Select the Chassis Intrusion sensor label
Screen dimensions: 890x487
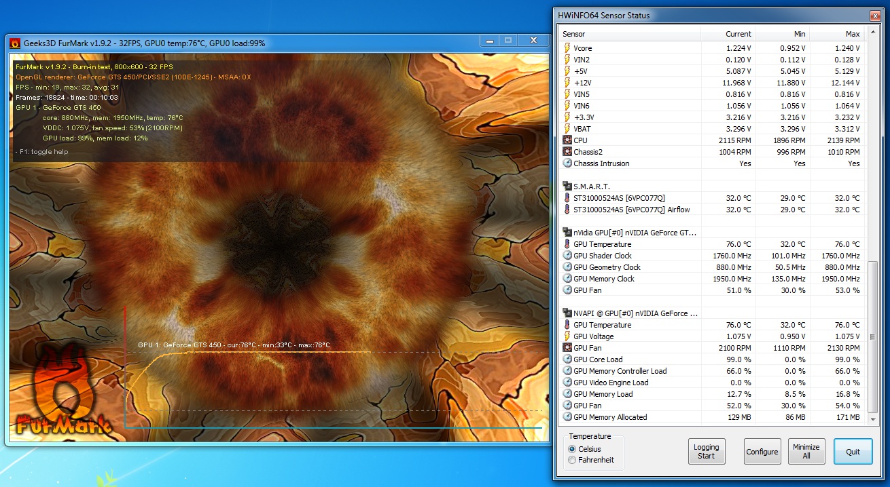pyautogui.click(x=601, y=163)
